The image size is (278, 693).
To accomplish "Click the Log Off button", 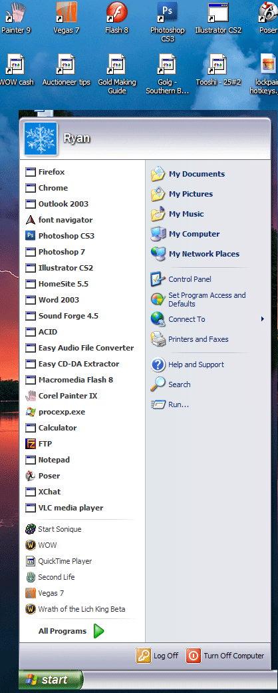I will pos(157,656).
